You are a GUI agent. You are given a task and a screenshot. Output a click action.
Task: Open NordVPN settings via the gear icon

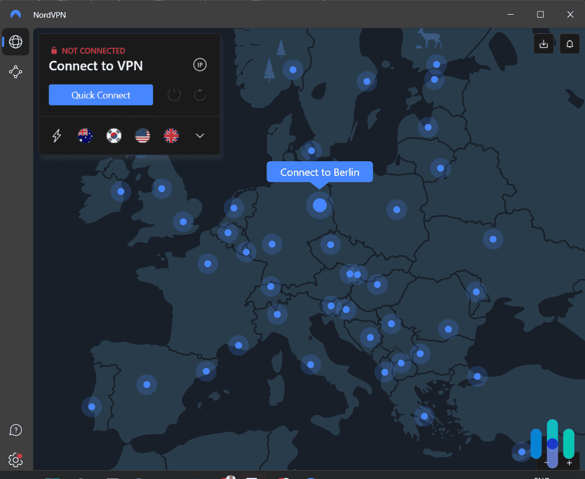point(15,460)
